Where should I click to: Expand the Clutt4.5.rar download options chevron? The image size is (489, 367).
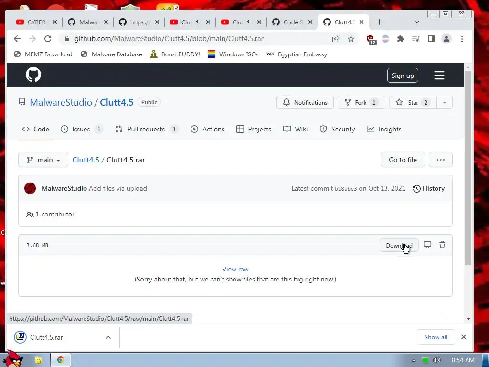click(x=108, y=337)
